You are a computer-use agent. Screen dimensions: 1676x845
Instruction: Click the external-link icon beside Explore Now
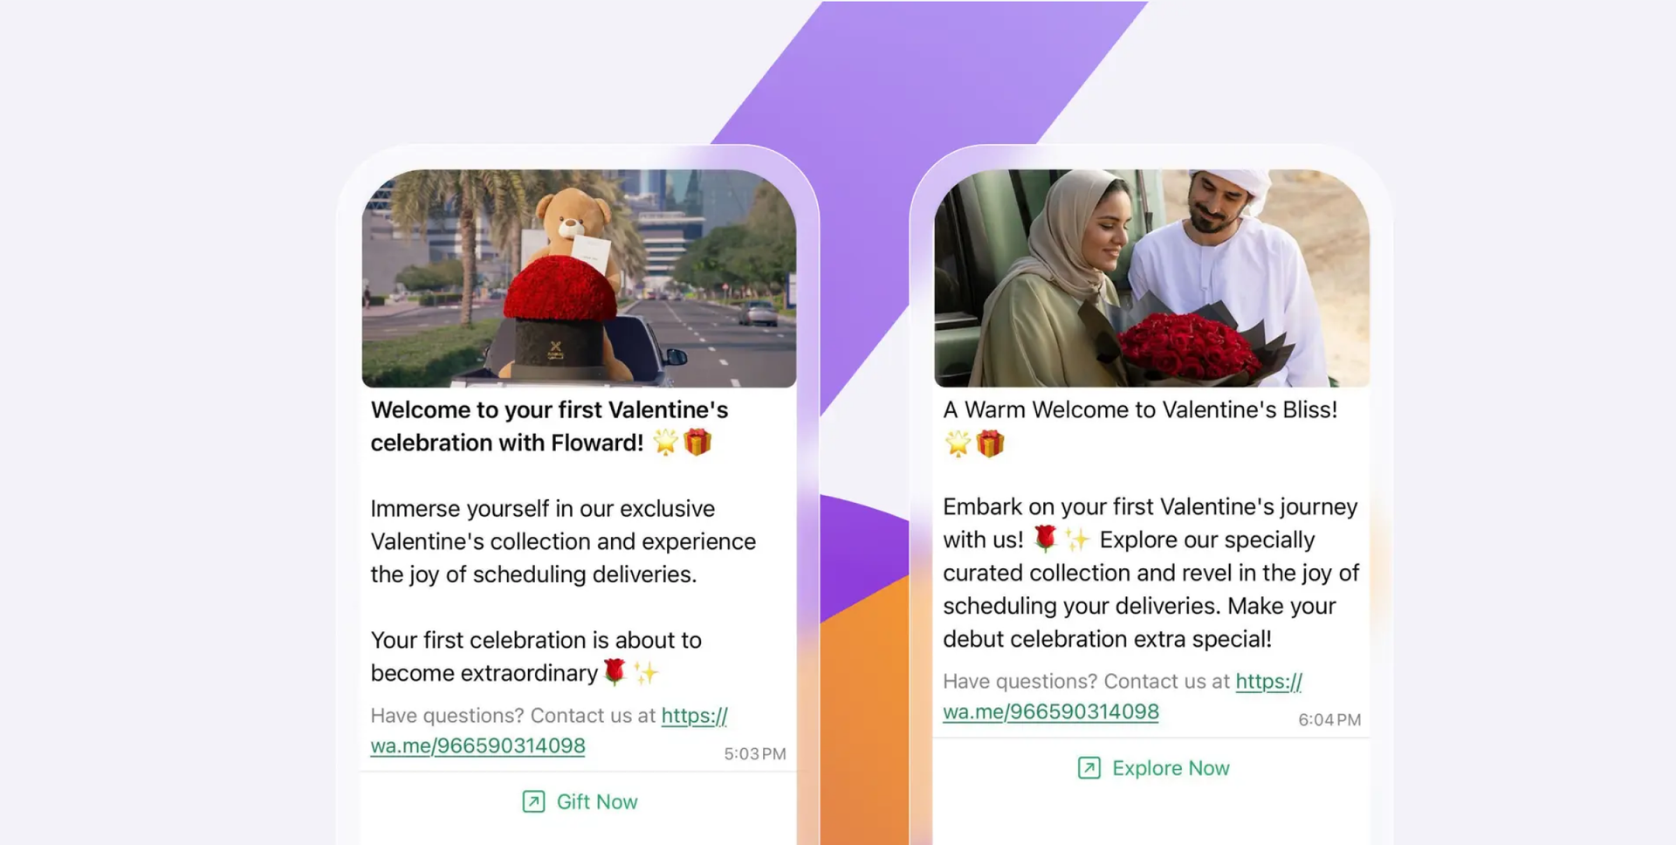coord(1089,768)
